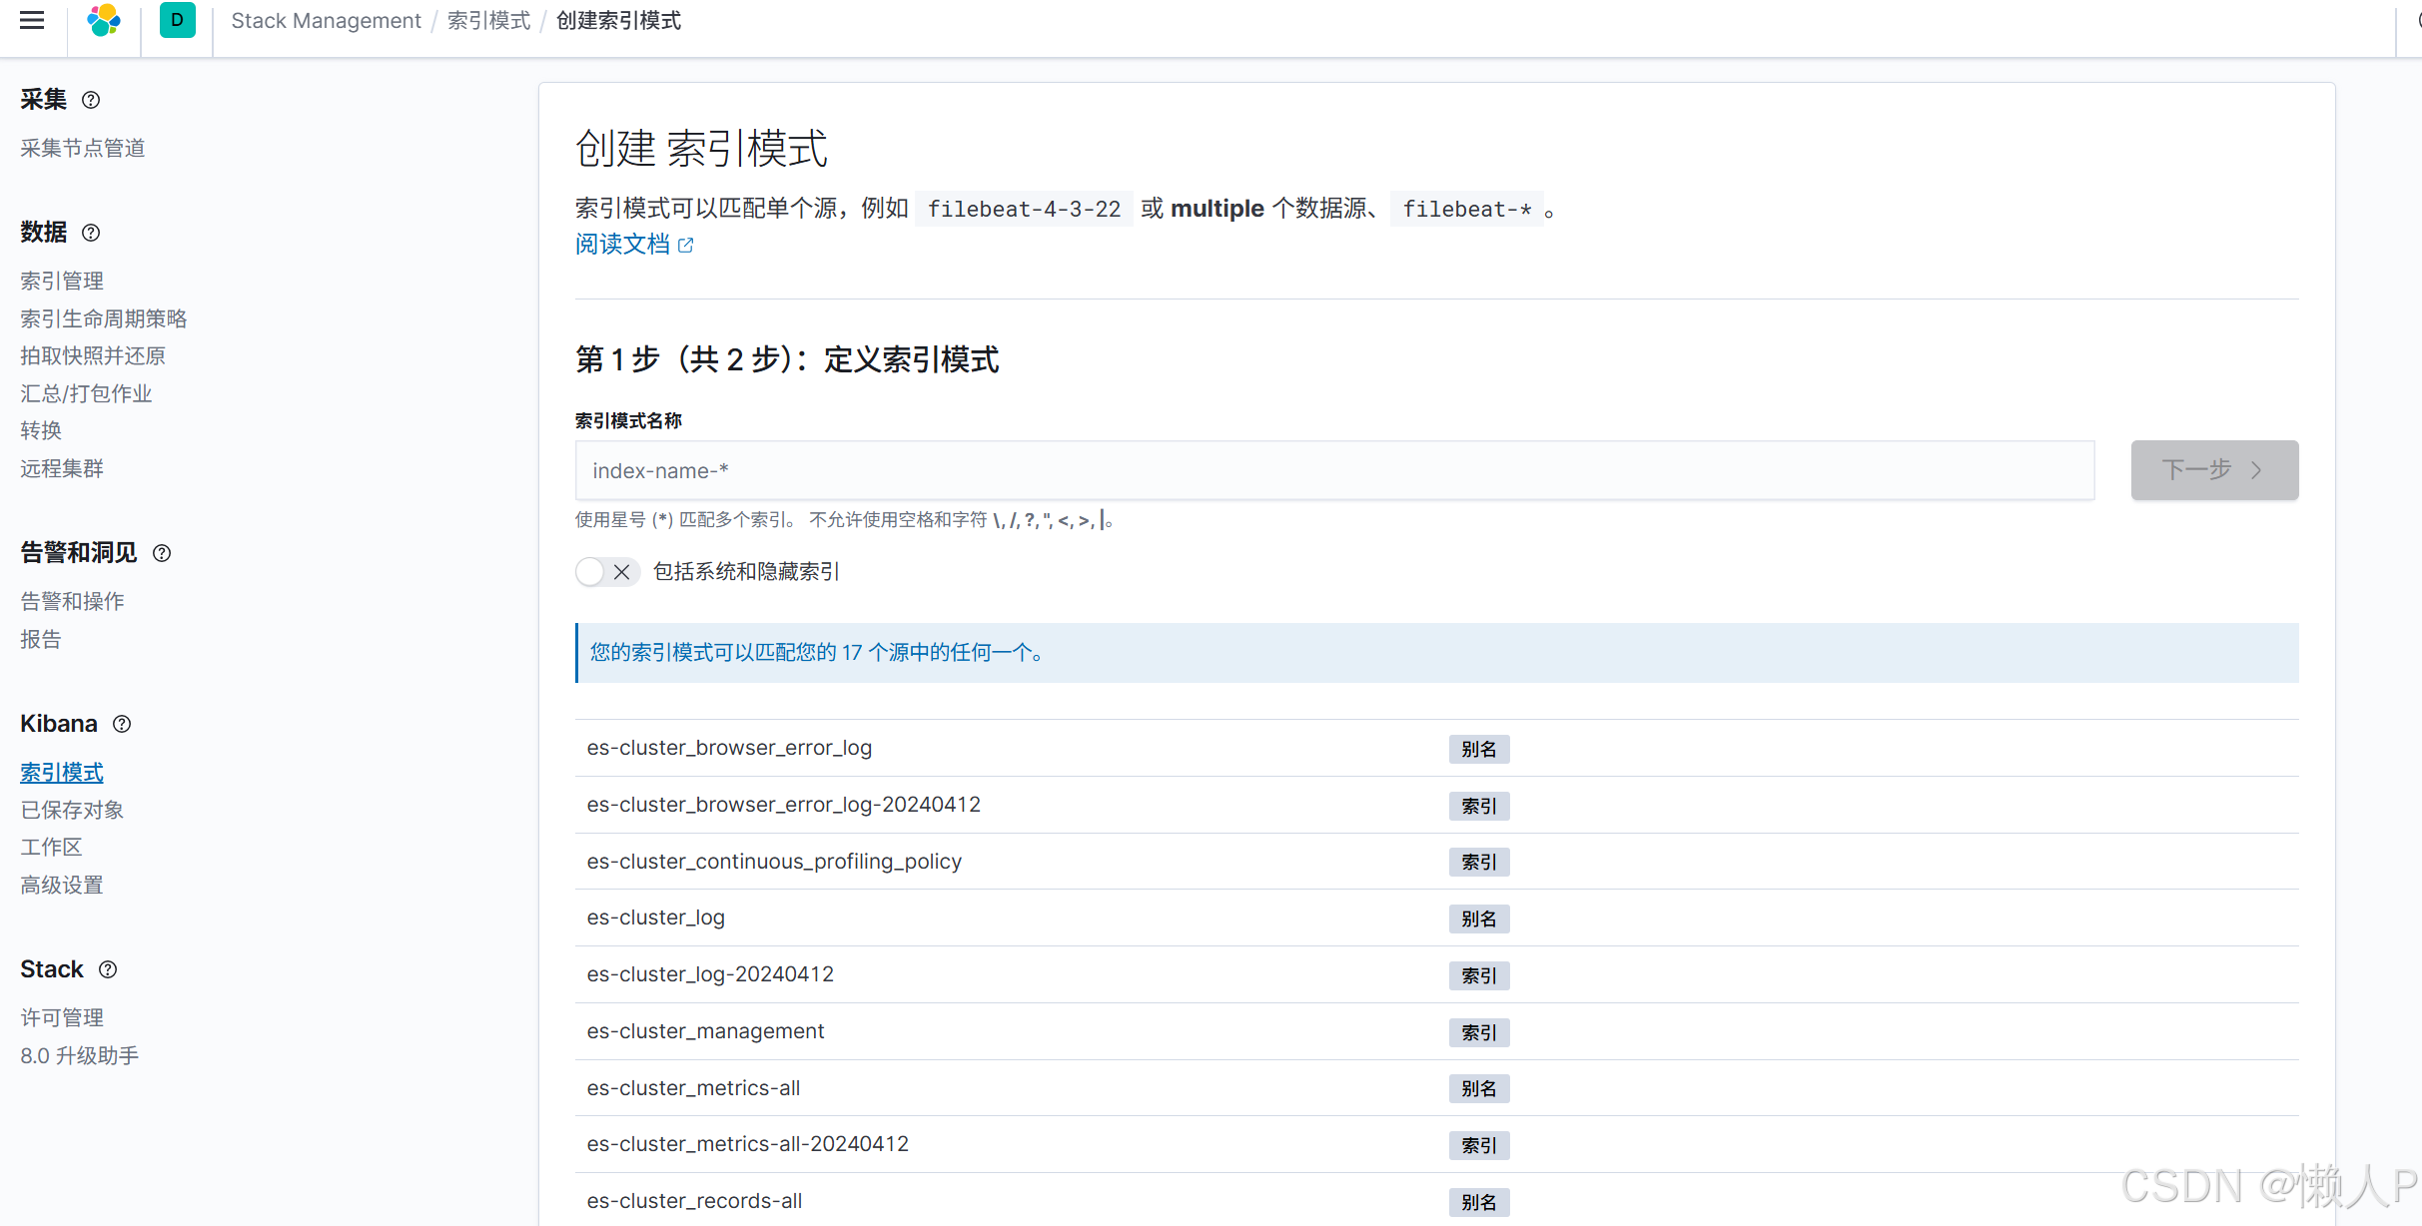Open the hamburger navigation menu
The height and width of the screenshot is (1226, 2422).
31,20
